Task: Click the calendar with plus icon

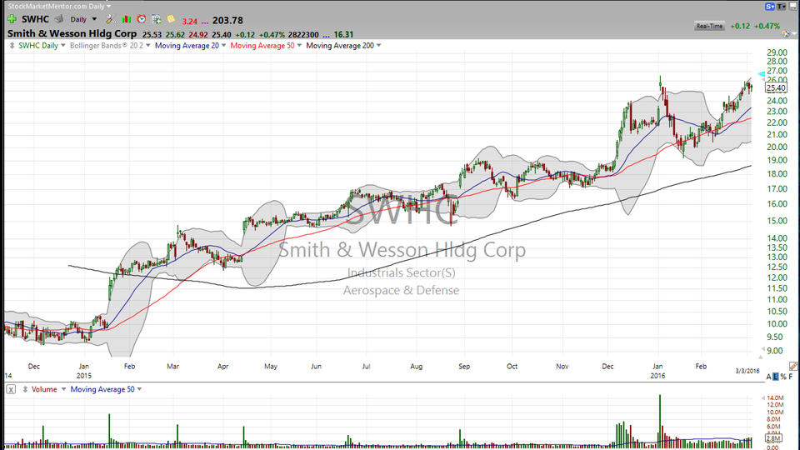Action: coord(157,19)
